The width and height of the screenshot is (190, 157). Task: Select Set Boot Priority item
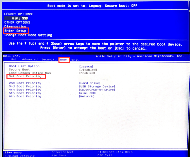25,76
